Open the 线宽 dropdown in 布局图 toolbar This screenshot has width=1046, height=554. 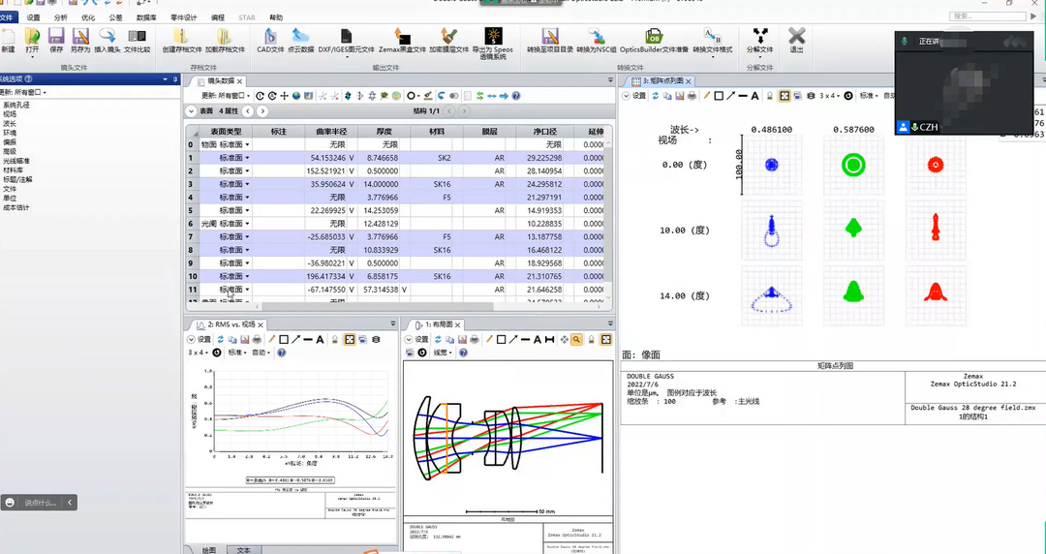443,353
